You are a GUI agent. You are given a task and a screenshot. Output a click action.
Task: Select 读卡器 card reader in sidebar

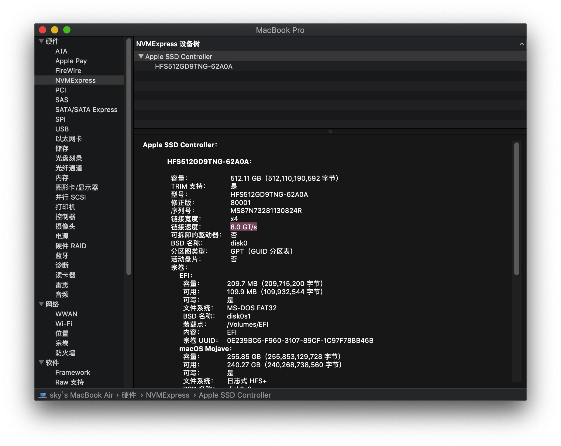(65, 275)
